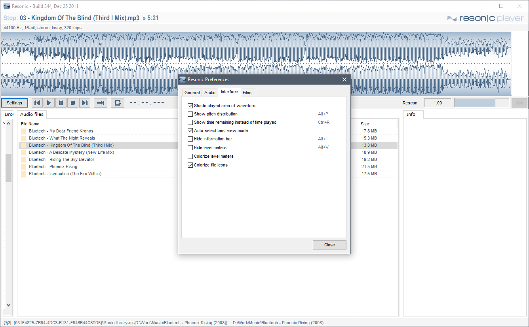This screenshot has height=327, width=529.
Task: Click the file icon next to Phoenix Rising
Action: click(x=23, y=167)
